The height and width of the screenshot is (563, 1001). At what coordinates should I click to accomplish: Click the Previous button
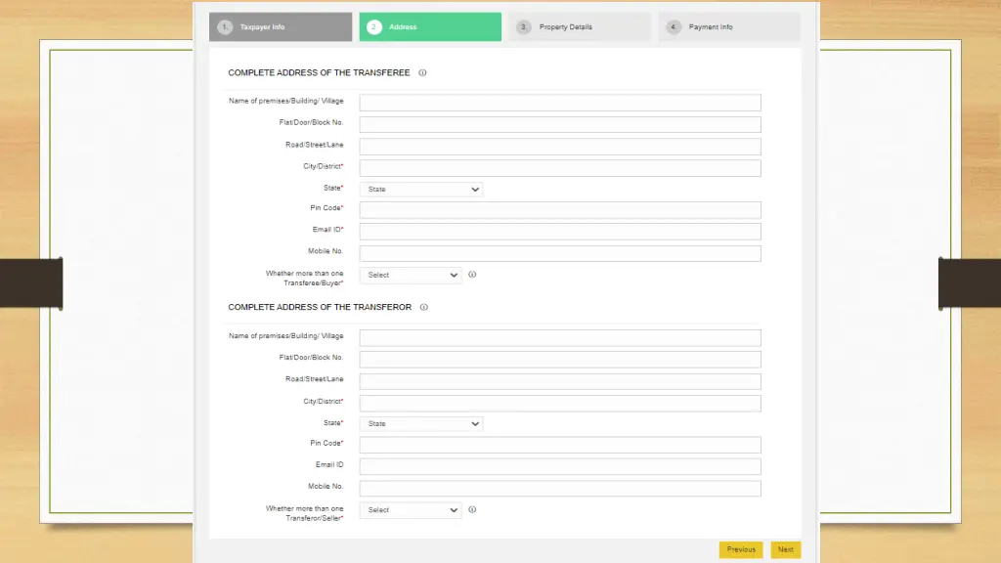pos(741,549)
